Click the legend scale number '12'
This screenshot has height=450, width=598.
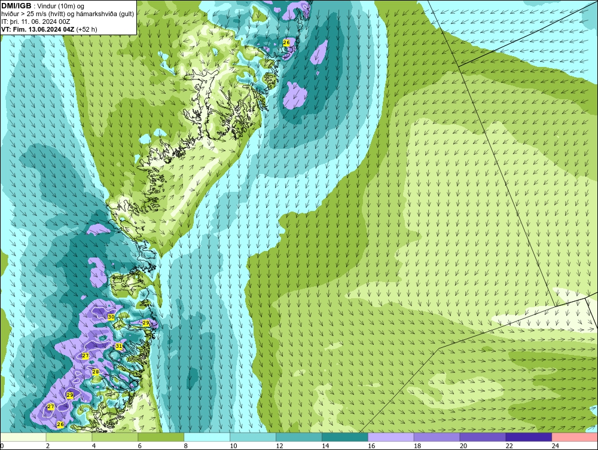click(279, 446)
